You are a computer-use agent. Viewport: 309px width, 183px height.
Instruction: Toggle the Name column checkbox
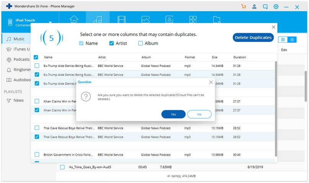(x=81, y=43)
